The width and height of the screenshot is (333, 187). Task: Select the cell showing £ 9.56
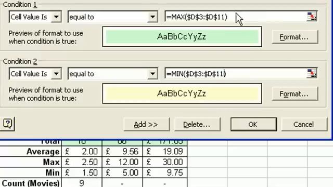[x=123, y=151]
